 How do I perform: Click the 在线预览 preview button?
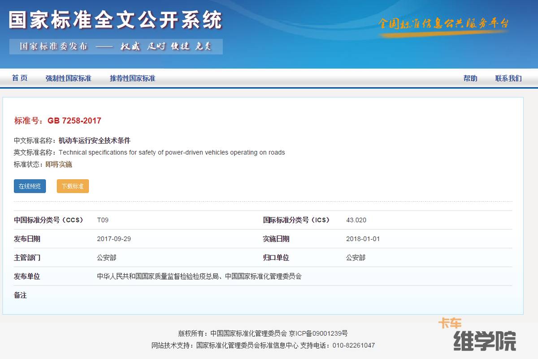coord(30,186)
